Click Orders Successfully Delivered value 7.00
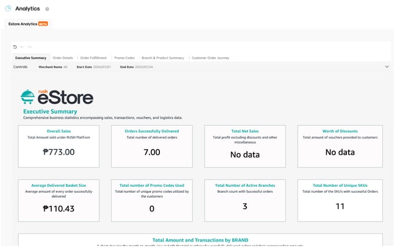This screenshot has height=248, width=394. click(x=152, y=152)
